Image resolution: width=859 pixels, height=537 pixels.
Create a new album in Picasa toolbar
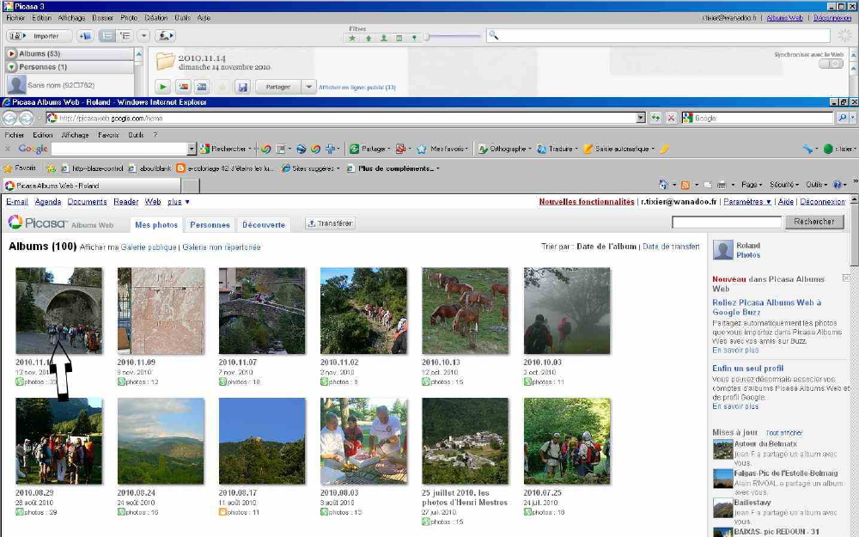[84, 36]
